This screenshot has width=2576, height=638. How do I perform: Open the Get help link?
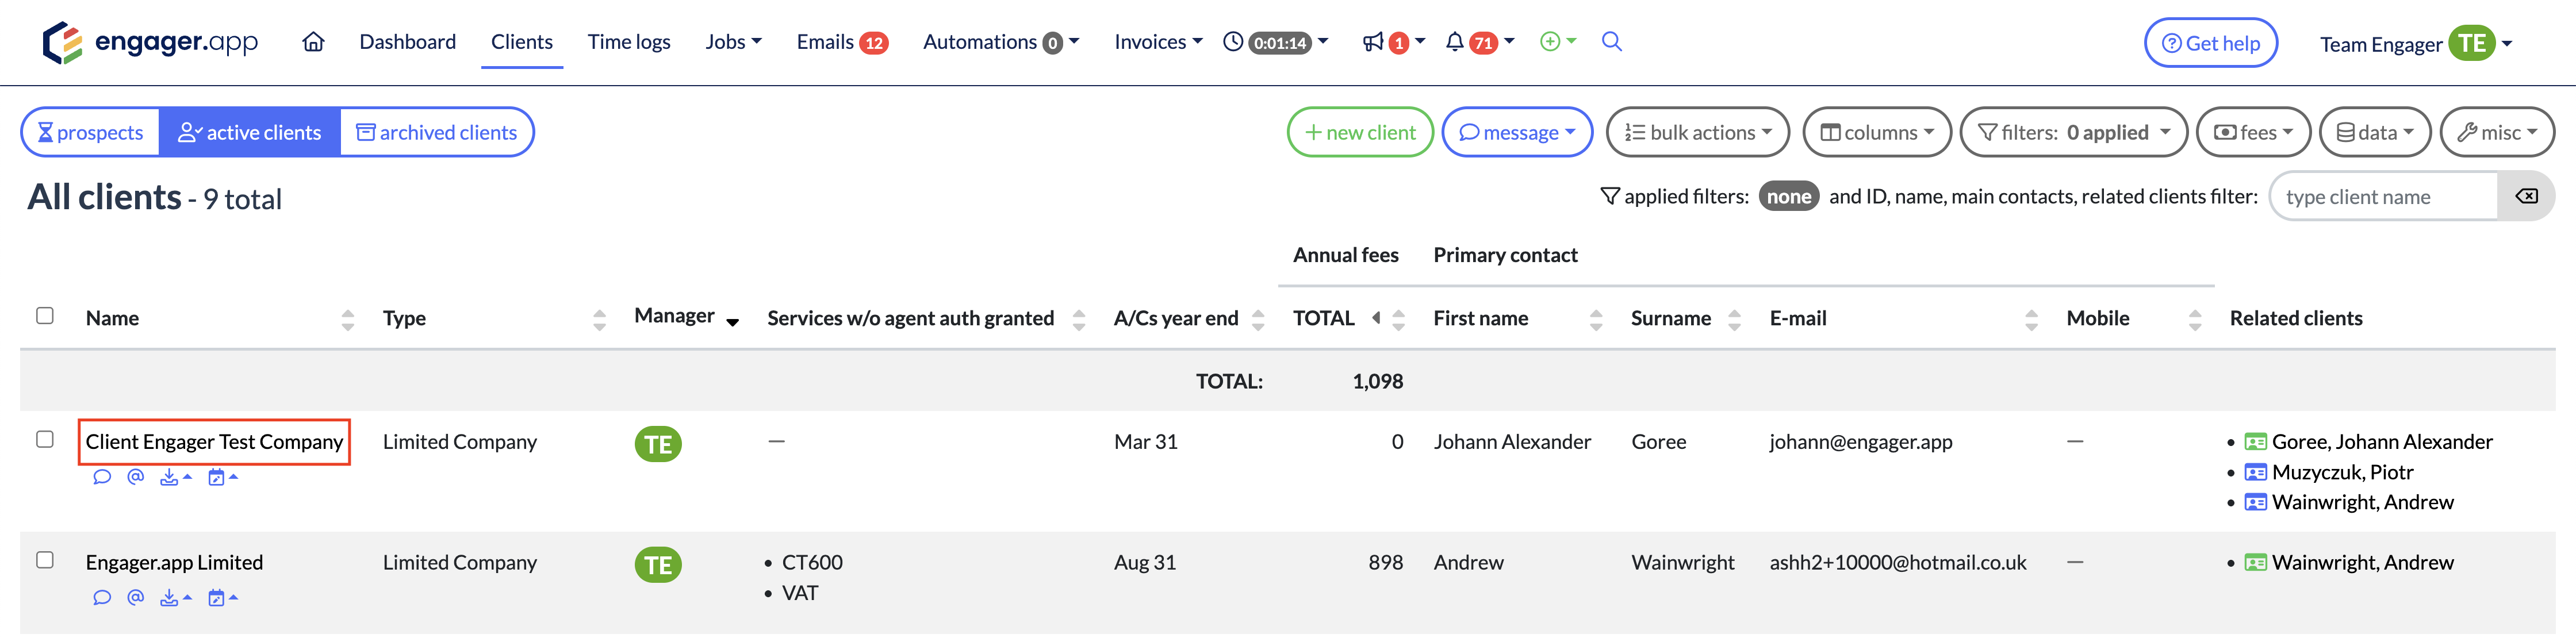(2211, 42)
